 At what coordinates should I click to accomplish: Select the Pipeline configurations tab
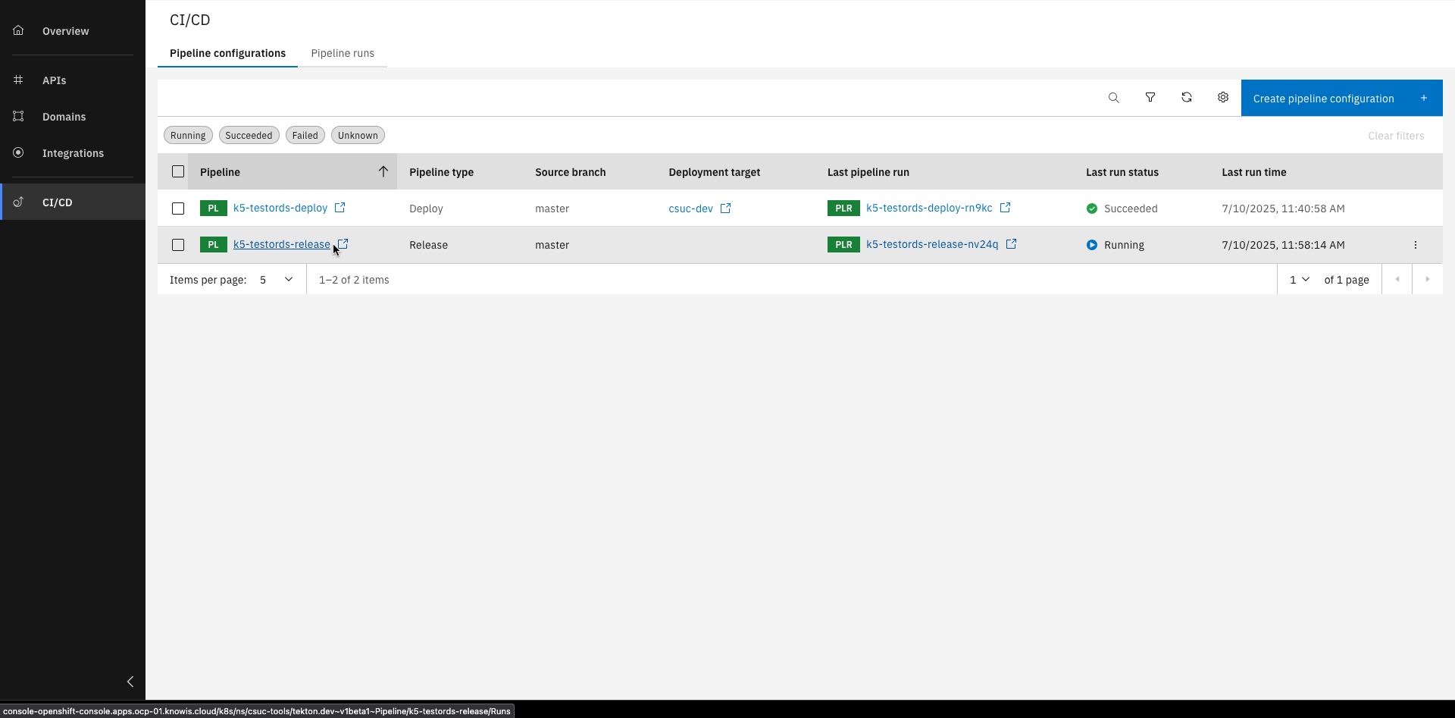pyautogui.click(x=227, y=53)
